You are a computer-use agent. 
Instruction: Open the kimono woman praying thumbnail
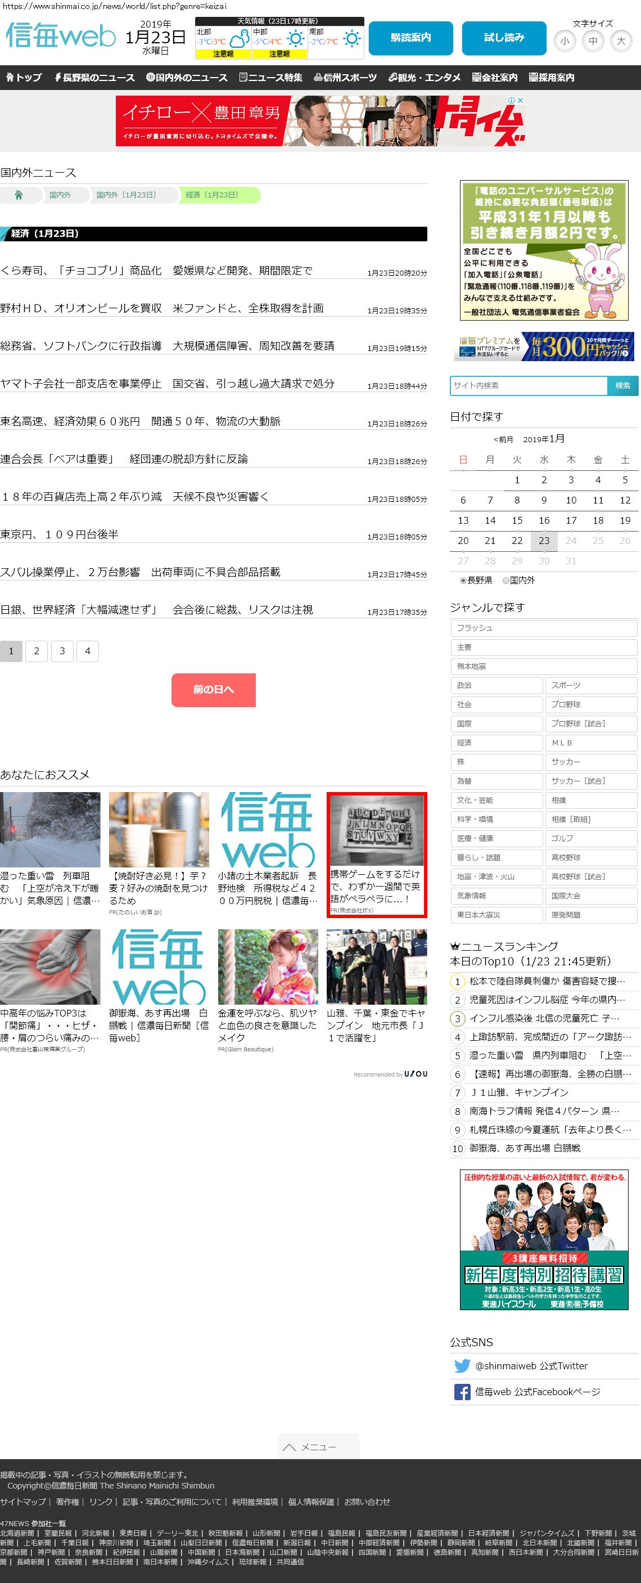[x=268, y=966]
